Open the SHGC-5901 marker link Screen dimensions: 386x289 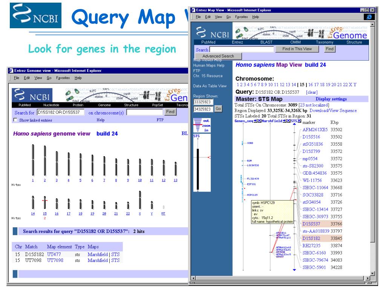click(x=314, y=268)
